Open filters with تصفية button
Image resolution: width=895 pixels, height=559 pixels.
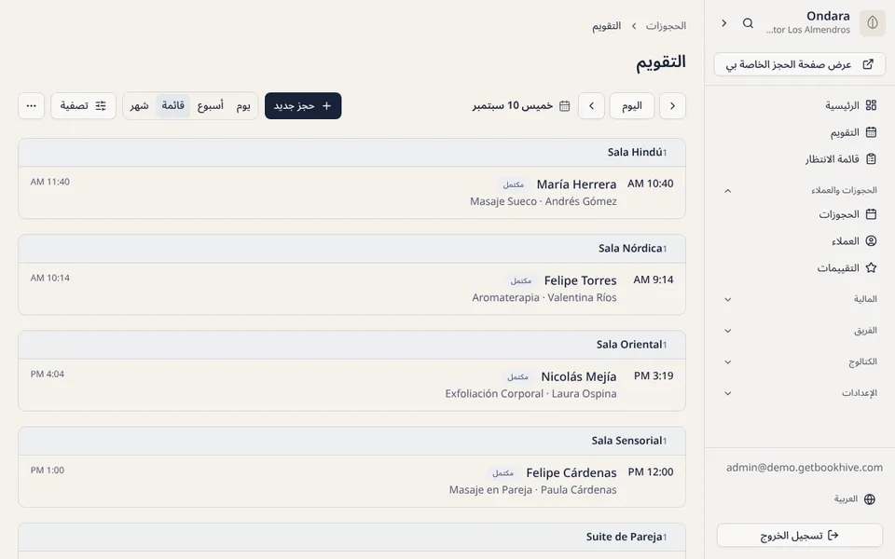point(83,105)
